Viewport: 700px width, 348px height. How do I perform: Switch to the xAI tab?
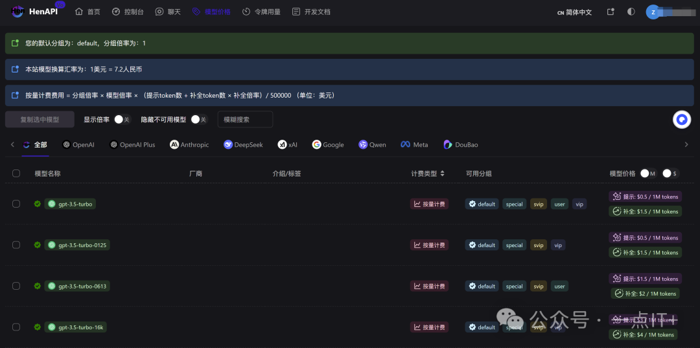point(288,144)
